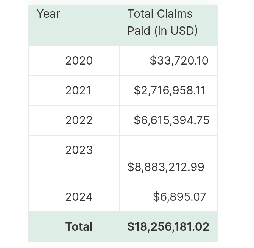
Task: Click the word Total in the column header
Action: (139, 14)
